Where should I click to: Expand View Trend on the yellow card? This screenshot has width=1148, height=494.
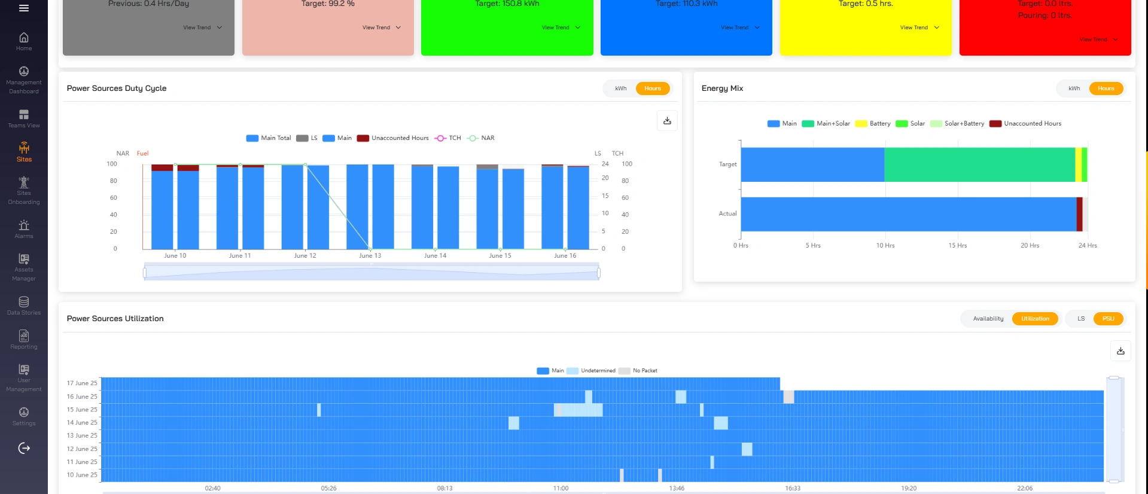pyautogui.click(x=919, y=28)
